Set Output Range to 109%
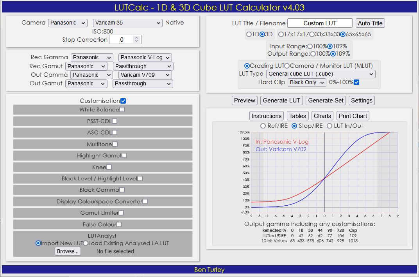419x277 pixels. [x=333, y=54]
